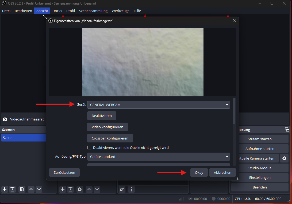Enable 'Deaktivieren, wenn die Quelle nicht gezeigt wird'

(x=90, y=148)
